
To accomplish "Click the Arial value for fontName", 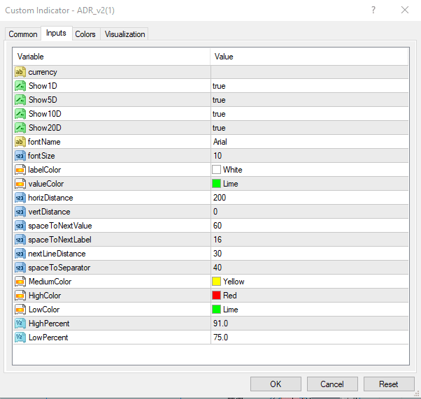I will [220, 142].
